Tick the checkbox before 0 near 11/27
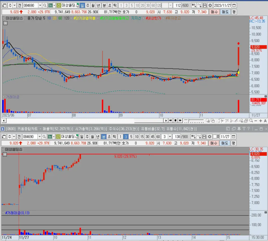 coord(215,136)
